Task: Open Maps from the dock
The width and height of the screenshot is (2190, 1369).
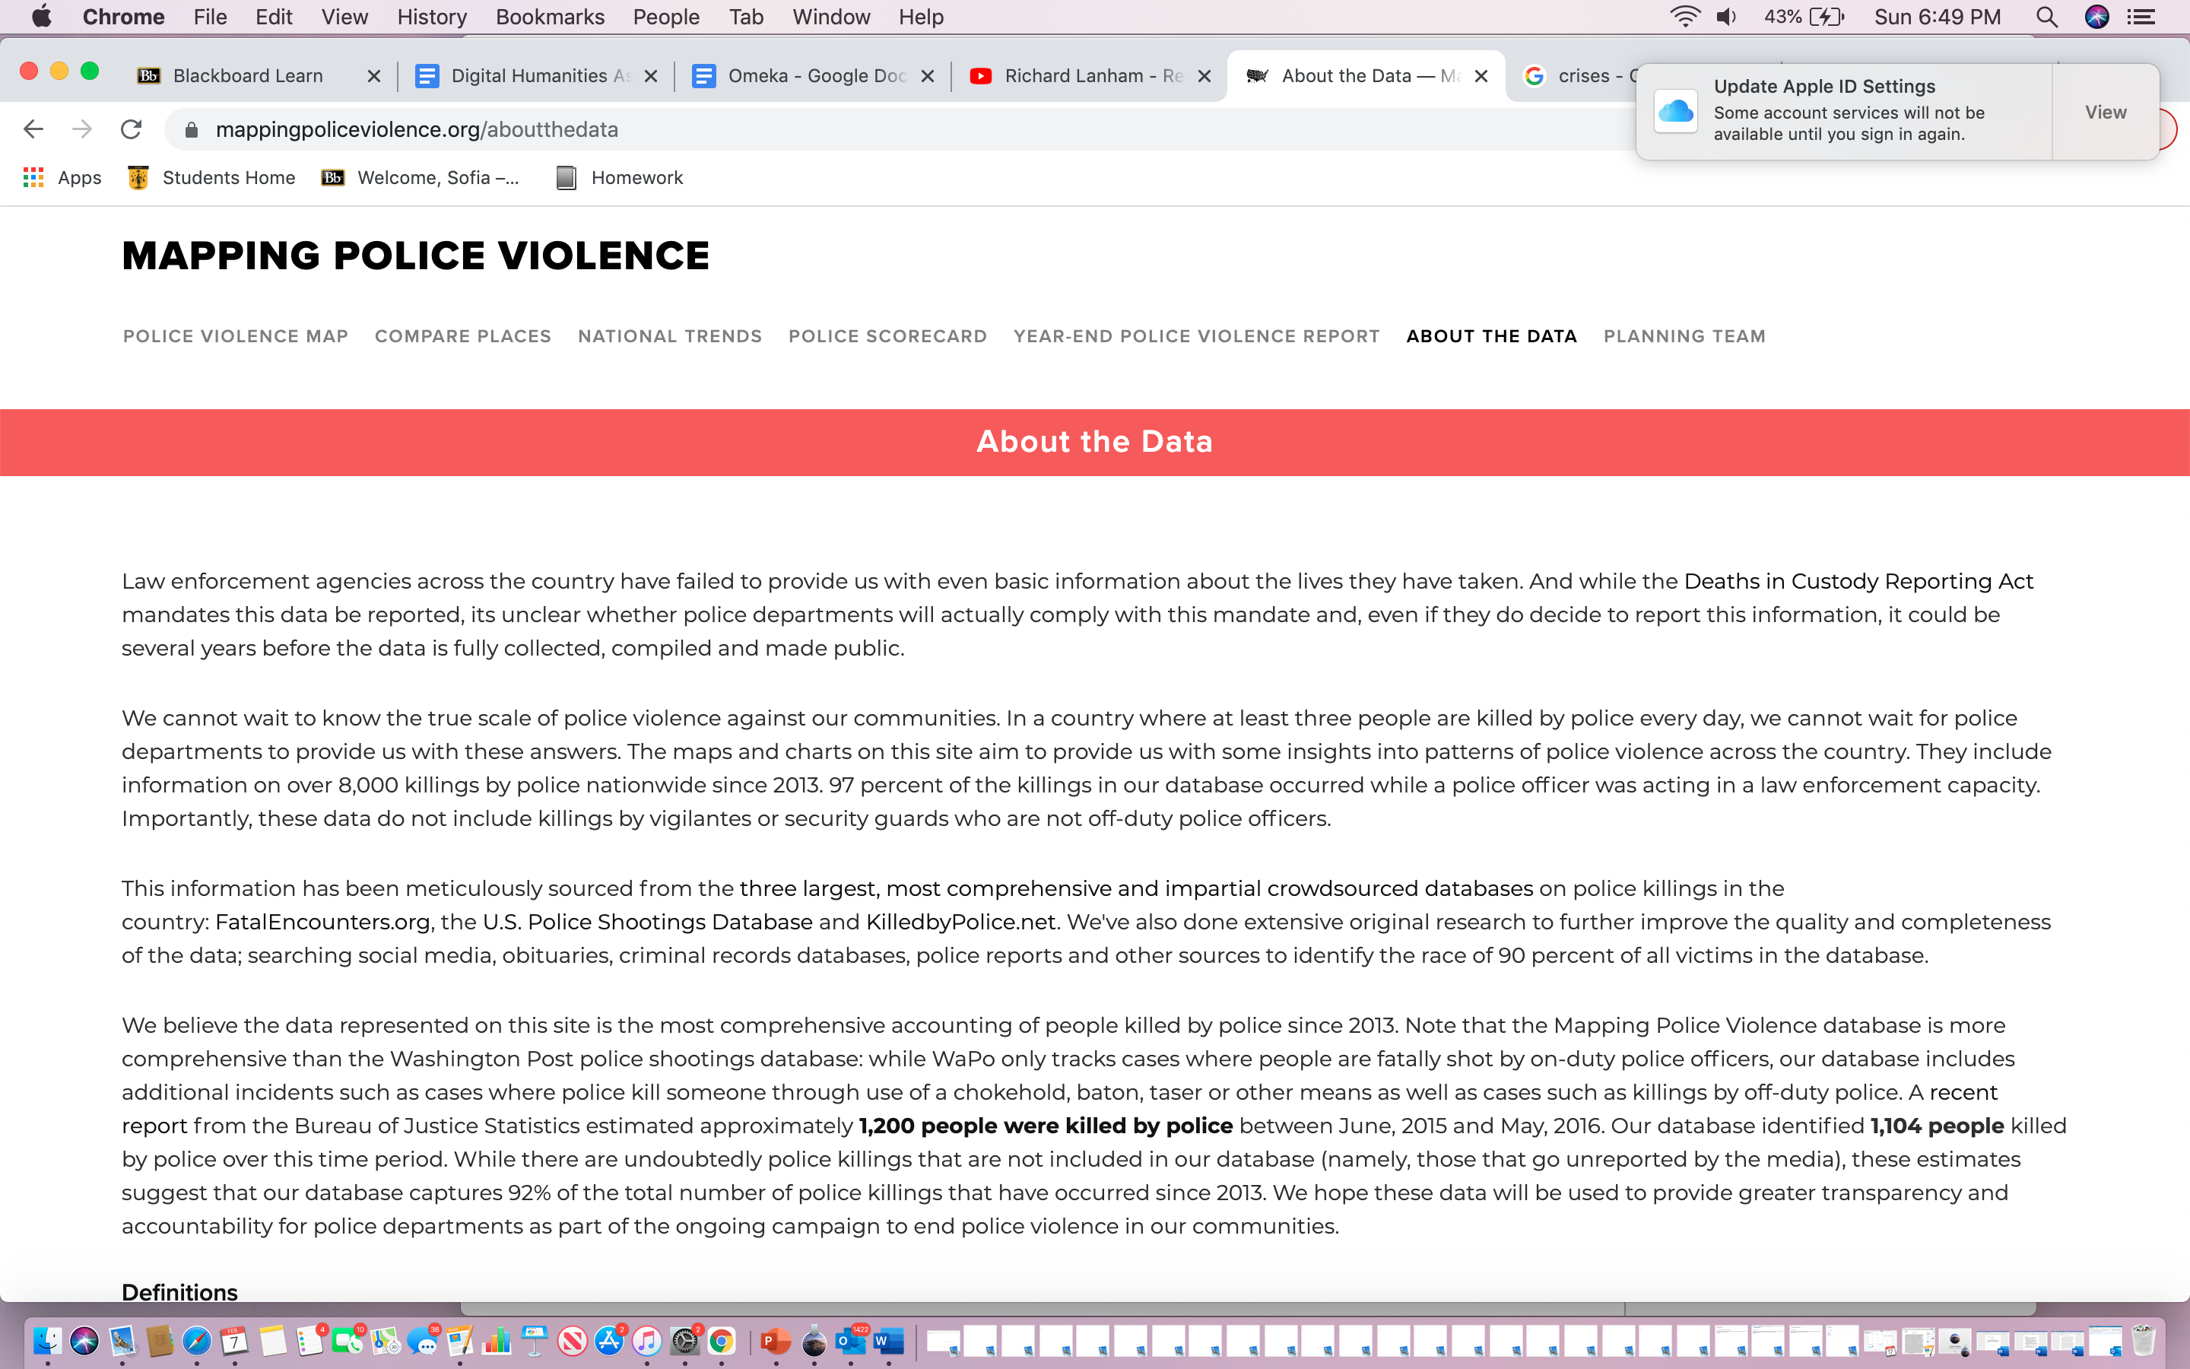Action: (x=385, y=1341)
